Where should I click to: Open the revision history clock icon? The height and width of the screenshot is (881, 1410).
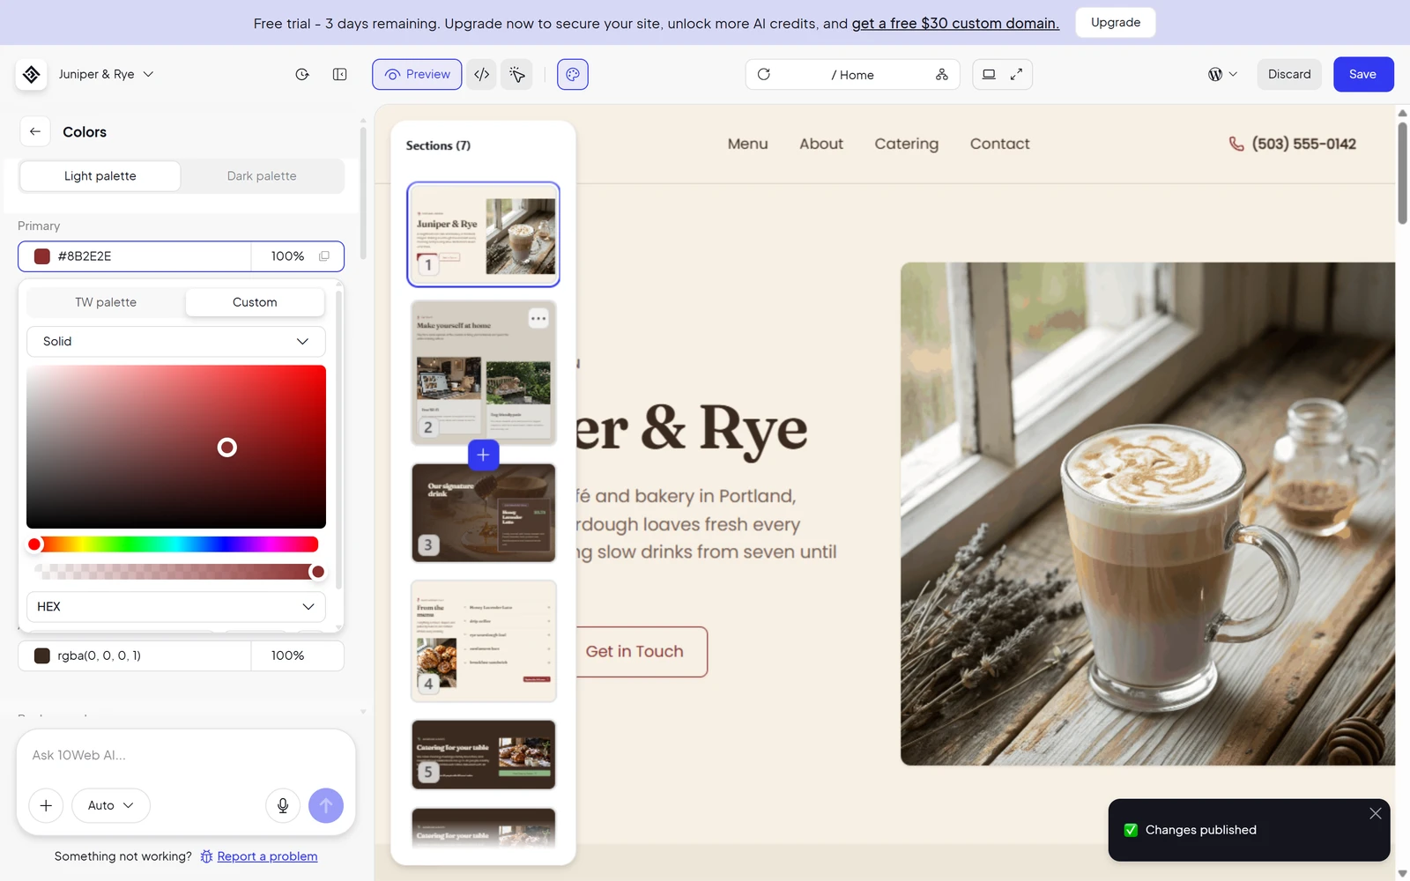pyautogui.click(x=302, y=75)
